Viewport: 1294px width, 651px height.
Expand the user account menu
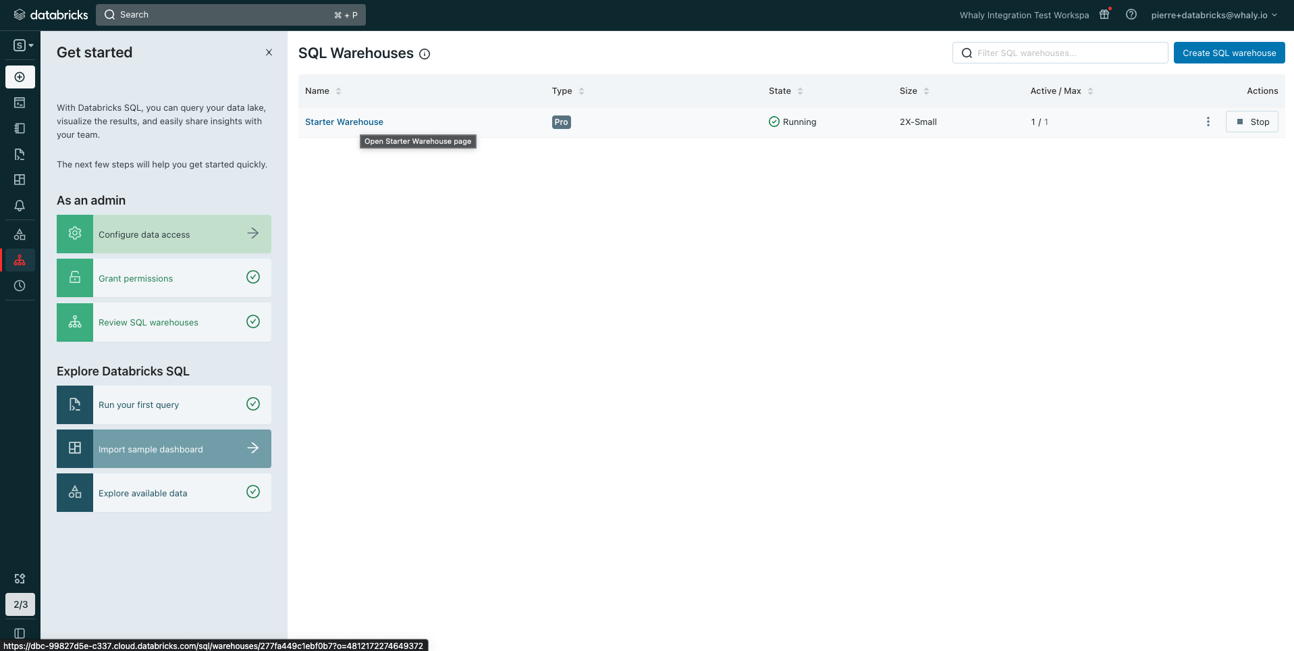coord(1214,15)
